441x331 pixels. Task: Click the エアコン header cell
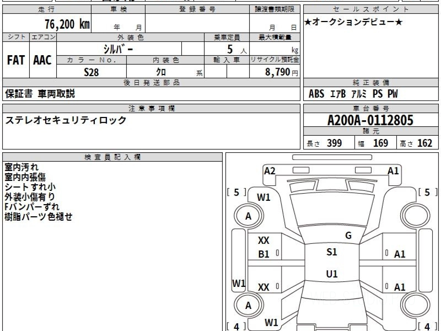[x=43, y=37]
